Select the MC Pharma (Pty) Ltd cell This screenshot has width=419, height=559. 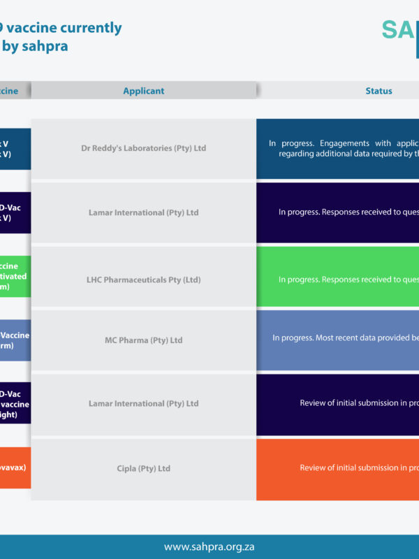(x=143, y=340)
